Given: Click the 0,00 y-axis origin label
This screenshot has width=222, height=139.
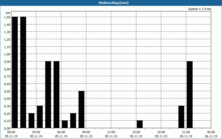Looking at the screenshot, I should pos(7,128).
